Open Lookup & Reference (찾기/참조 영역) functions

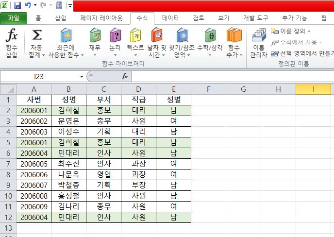pos(182,35)
